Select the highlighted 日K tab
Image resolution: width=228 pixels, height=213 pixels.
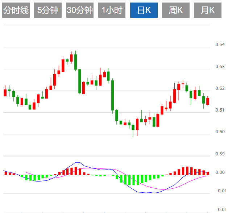[144, 11]
